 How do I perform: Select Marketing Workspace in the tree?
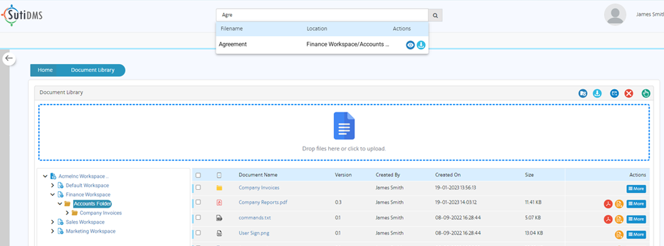pyautogui.click(x=90, y=231)
